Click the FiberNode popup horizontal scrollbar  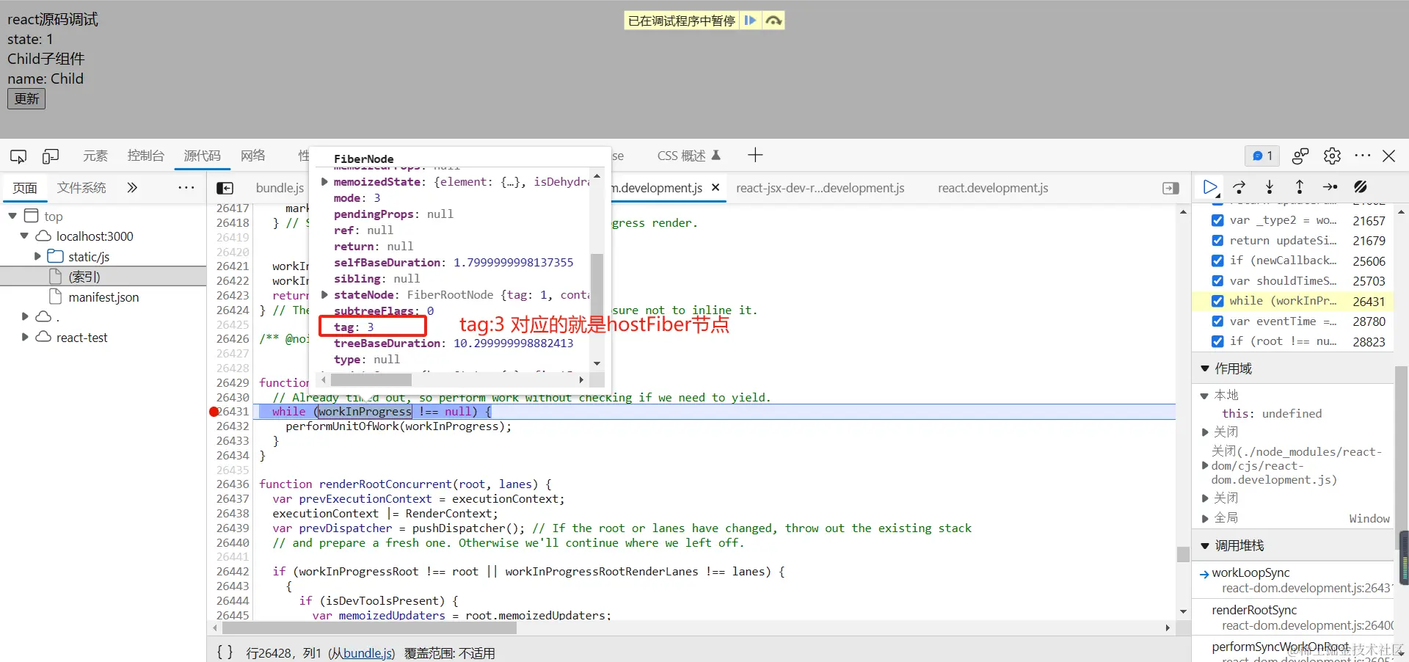pos(371,379)
